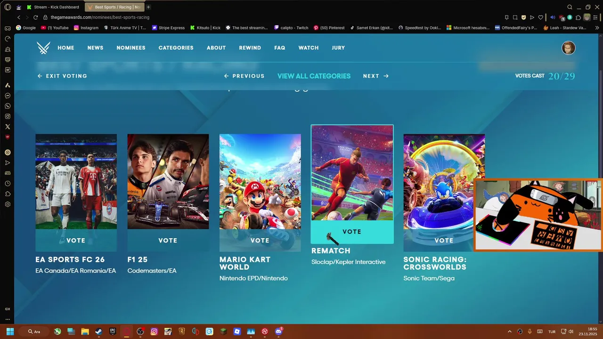The width and height of the screenshot is (603, 339).
Task: Go to NEXT category
Action: [x=376, y=76]
